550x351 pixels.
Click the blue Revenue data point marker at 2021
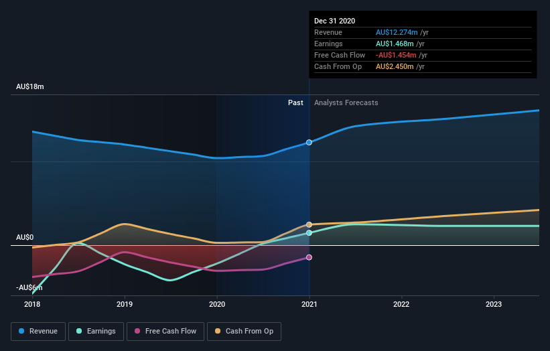coord(309,143)
